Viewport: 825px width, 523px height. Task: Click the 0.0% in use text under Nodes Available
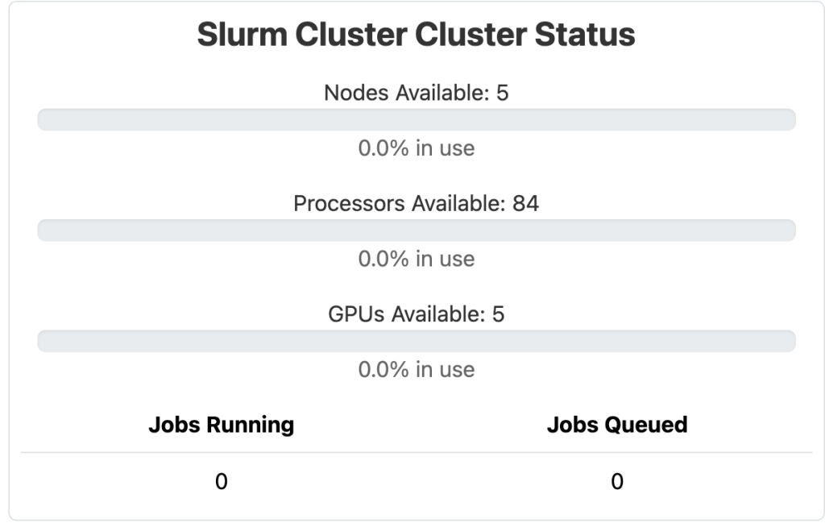point(417,148)
